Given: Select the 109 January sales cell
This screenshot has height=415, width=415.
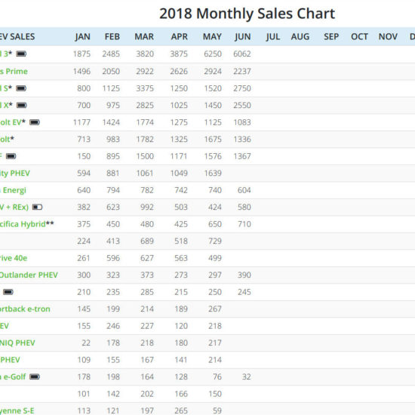Looking at the screenshot, I should tap(84, 360).
